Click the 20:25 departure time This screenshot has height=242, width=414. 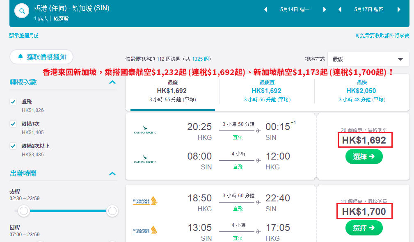coord(199,127)
